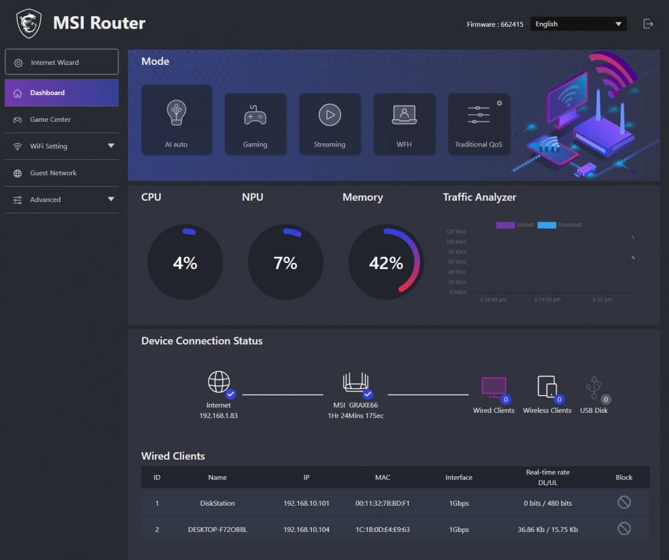Viewport: 669px width, 560px height.
Task: Activate the WFH mode laptop icon
Action: 404,114
